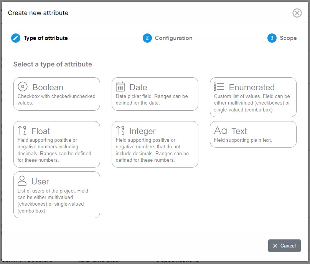
Task: Pick the Date picker field description
Action: click(x=152, y=100)
